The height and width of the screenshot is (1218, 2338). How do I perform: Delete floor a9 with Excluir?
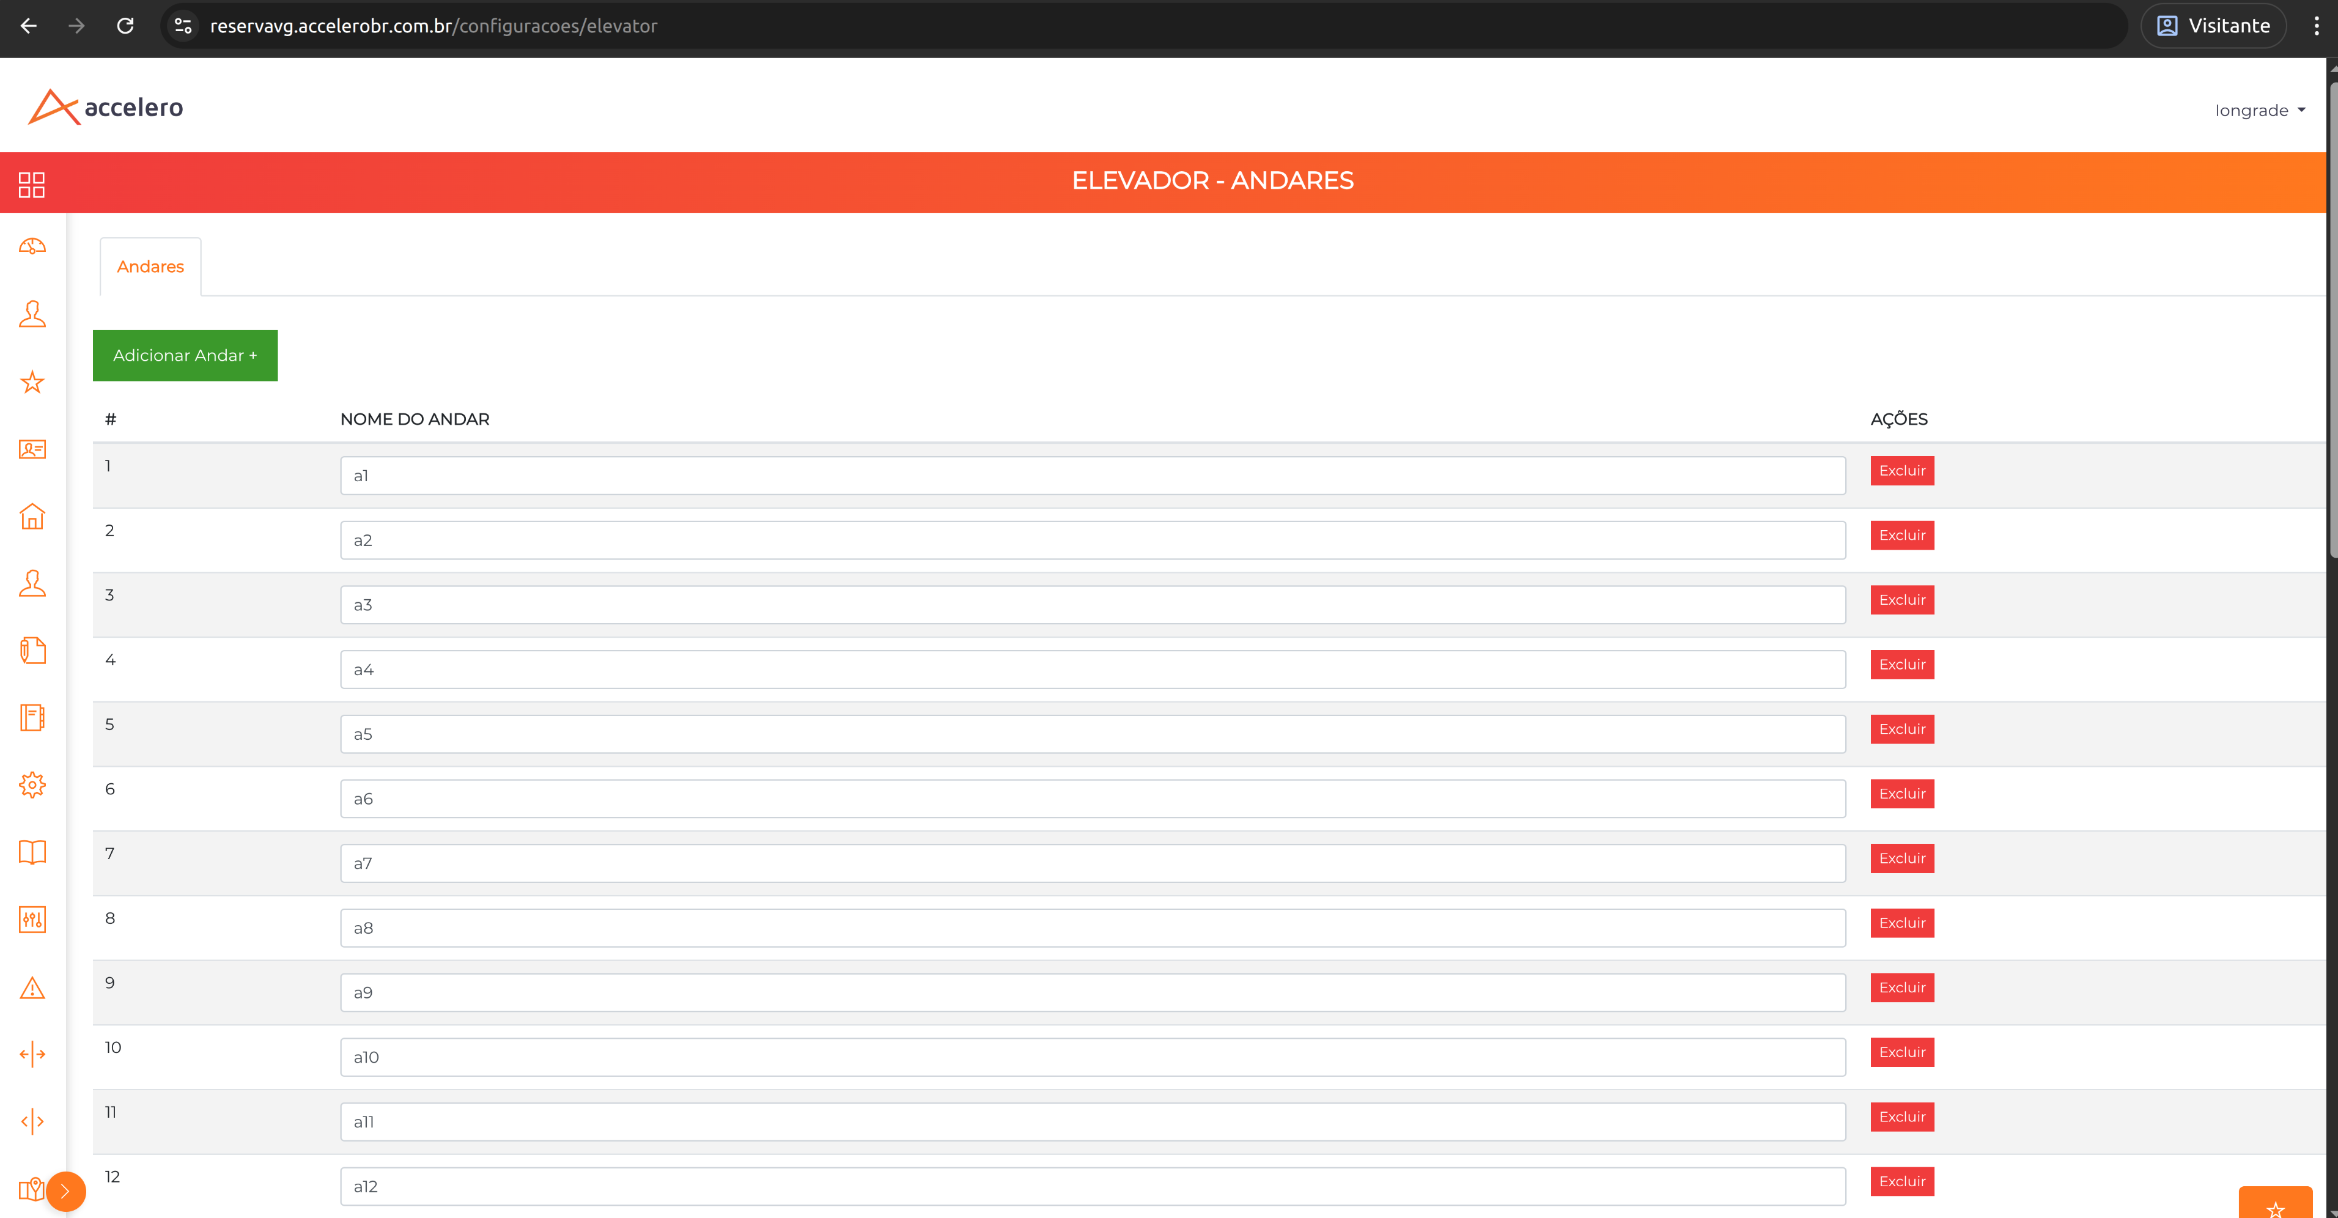[1901, 987]
